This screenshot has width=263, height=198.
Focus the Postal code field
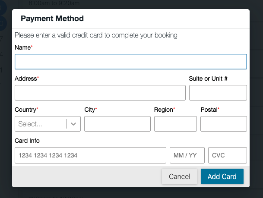coord(223,124)
